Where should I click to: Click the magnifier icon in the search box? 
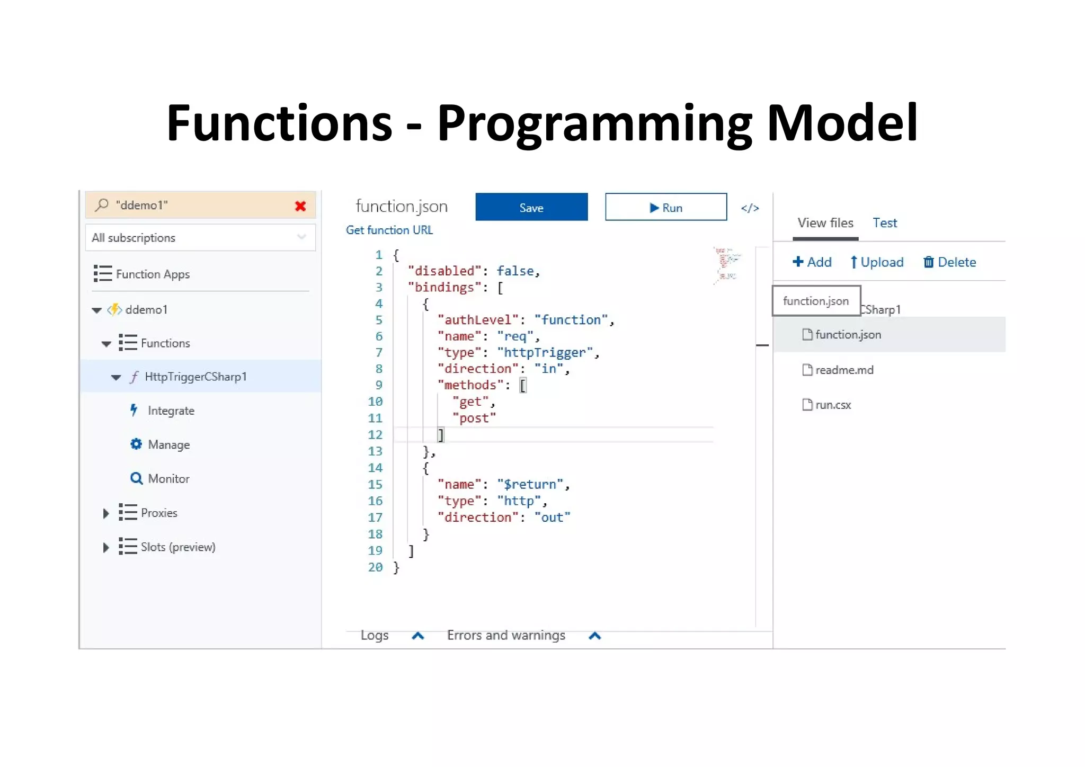102,205
